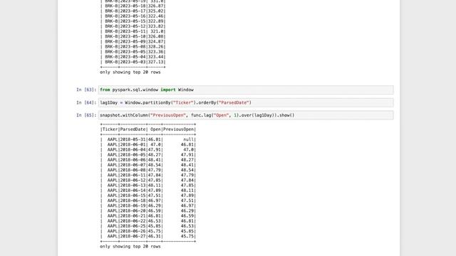This screenshot has height=256, width=456.
Task: Click the BRK-B 2023-05-04 row
Action: (133, 57)
